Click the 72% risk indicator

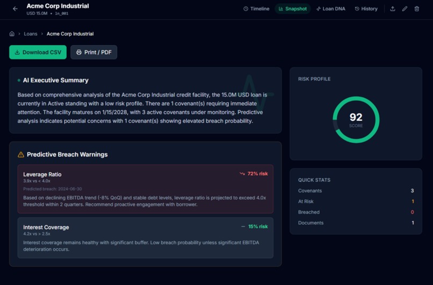point(254,173)
